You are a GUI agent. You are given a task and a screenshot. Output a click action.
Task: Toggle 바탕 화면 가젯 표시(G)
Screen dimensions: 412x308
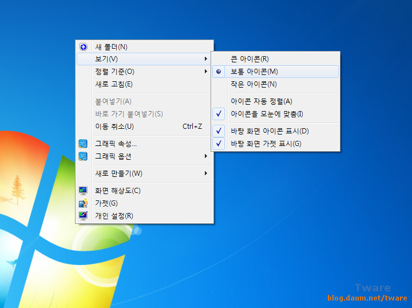[x=275, y=144]
